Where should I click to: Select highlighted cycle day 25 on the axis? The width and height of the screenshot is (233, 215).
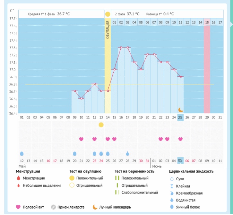coord(181,117)
